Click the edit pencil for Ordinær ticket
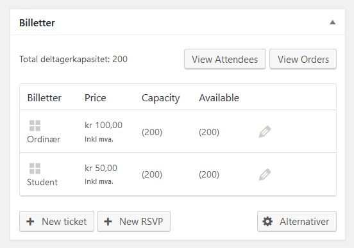This screenshot has height=248, width=354. (x=265, y=131)
